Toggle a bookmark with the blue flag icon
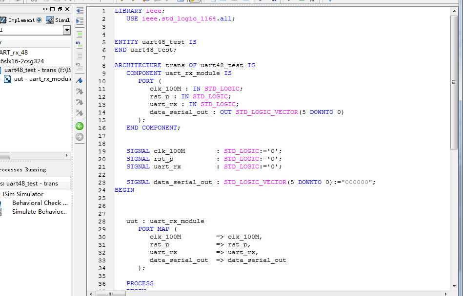Viewport: 463px width, 296px height. (80, 80)
